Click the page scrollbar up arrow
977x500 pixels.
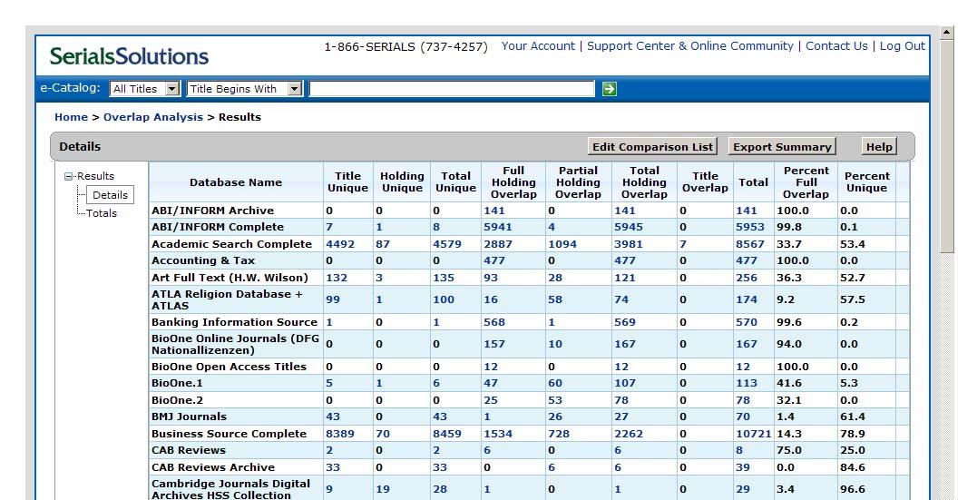(x=946, y=33)
